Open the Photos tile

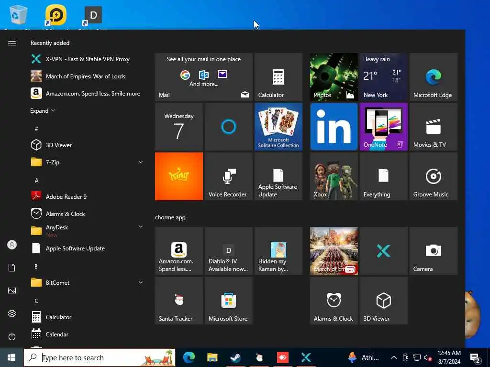point(334,77)
